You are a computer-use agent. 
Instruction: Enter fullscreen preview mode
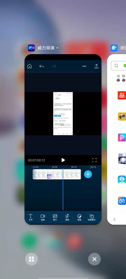(x=94, y=160)
